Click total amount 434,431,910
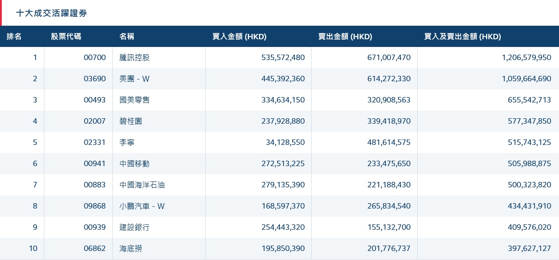Screen dimensions: 559x260 [529, 206]
